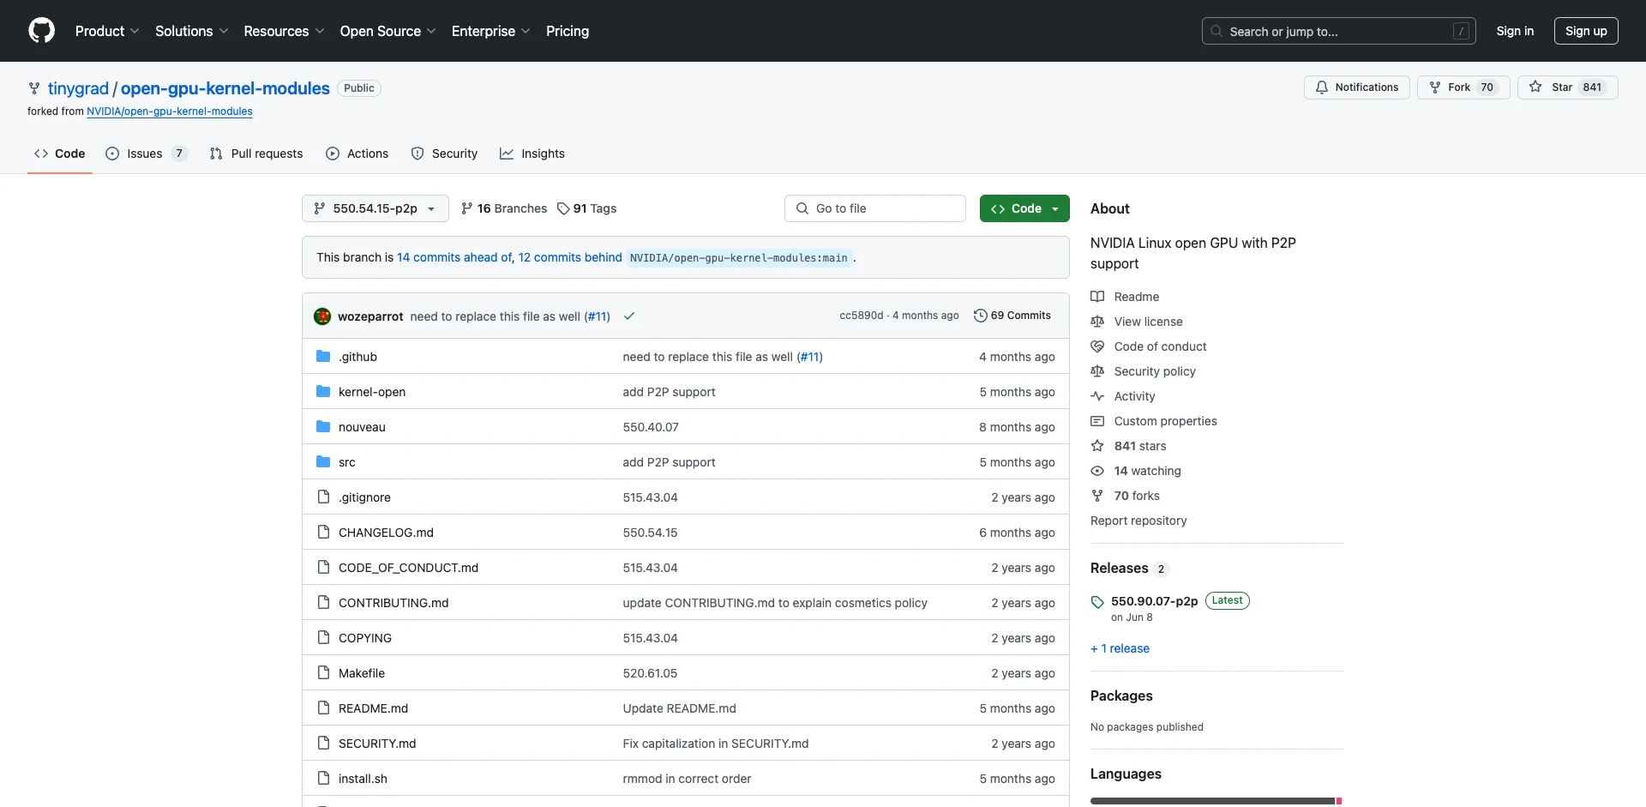Image resolution: width=1646 pixels, height=807 pixels.
Task: Expand the Solutions menu
Action: [192, 31]
